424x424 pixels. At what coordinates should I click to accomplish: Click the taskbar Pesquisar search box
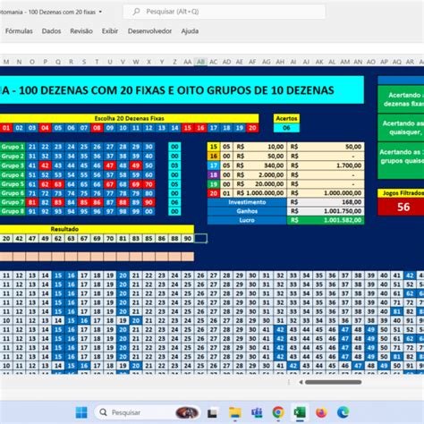(148, 412)
